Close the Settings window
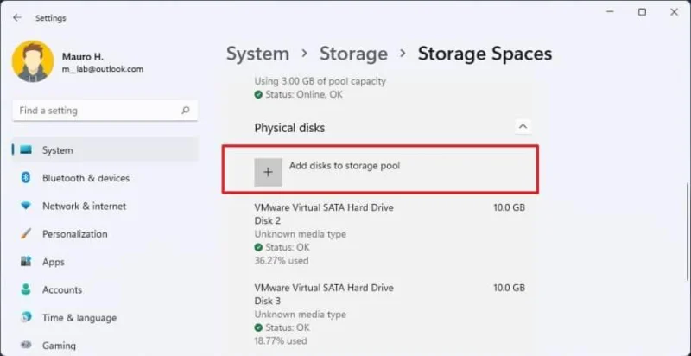Viewport: 691px width, 356px height. 675,12
